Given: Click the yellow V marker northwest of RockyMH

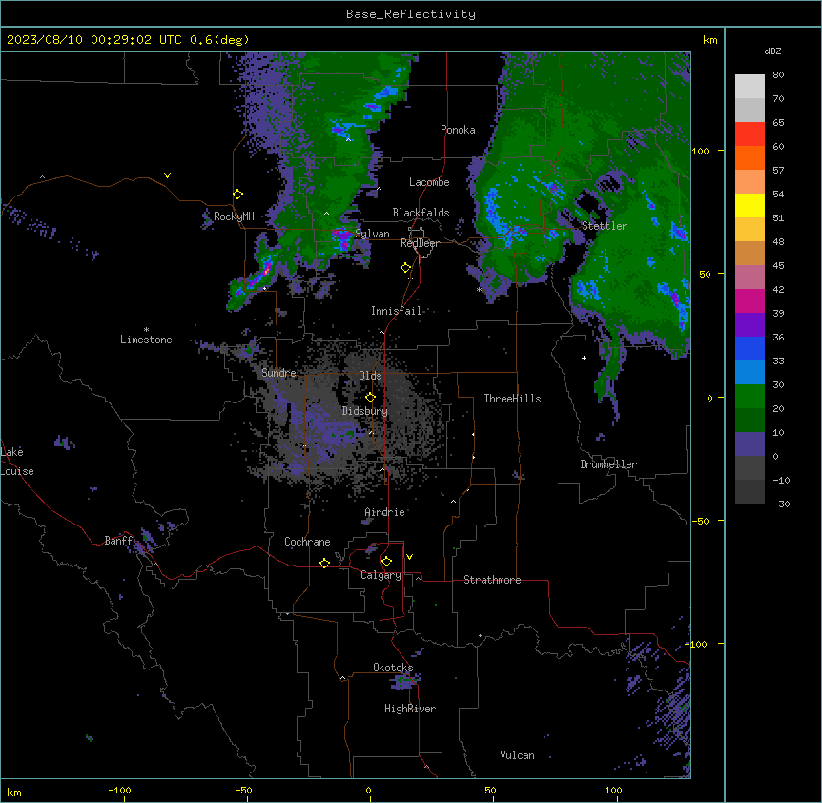Looking at the screenshot, I should coord(167,175).
